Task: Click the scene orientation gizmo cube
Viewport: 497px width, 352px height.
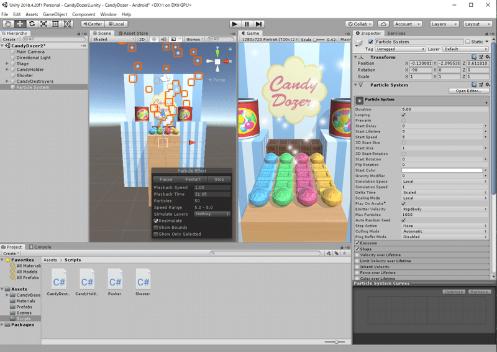Action: (217, 62)
